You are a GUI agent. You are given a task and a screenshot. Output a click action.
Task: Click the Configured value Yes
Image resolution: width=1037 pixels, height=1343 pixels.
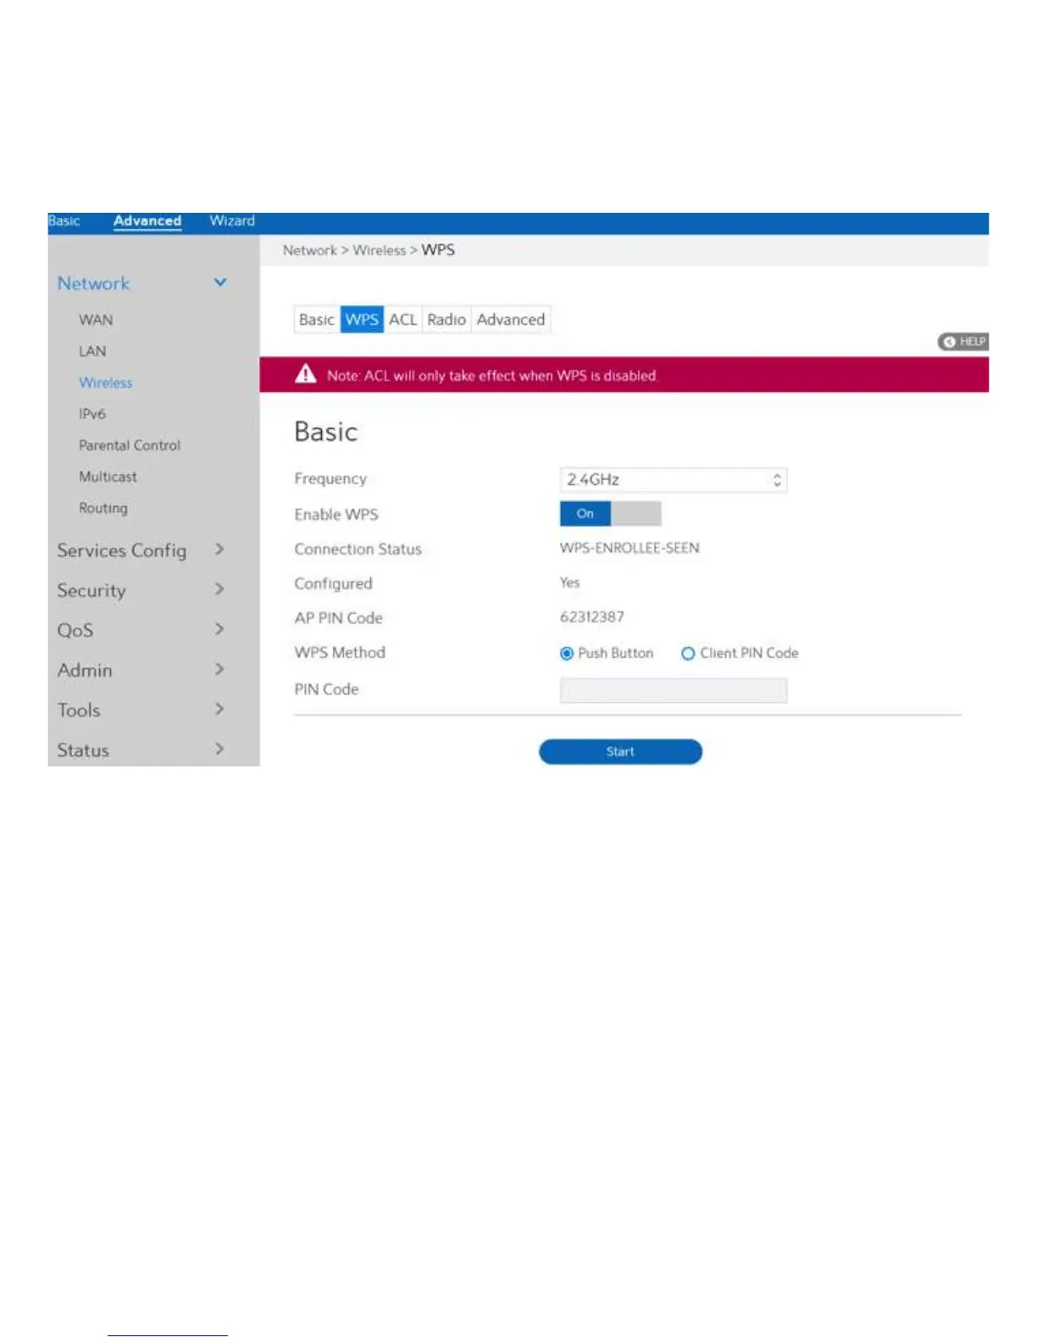pyautogui.click(x=570, y=583)
